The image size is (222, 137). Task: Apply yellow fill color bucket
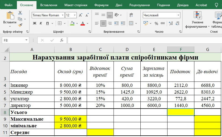coord(72,23)
